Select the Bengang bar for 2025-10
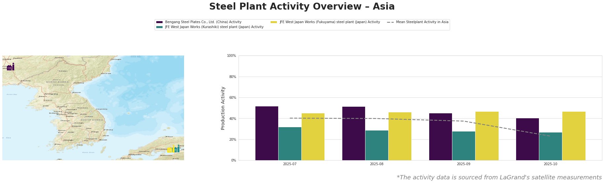The image size is (604, 183). pyautogui.click(x=527, y=139)
